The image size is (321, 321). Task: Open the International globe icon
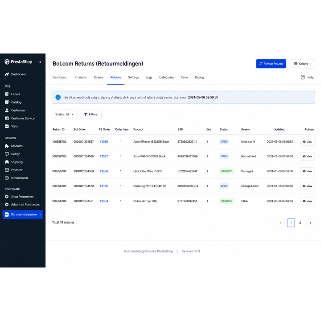[7, 178]
